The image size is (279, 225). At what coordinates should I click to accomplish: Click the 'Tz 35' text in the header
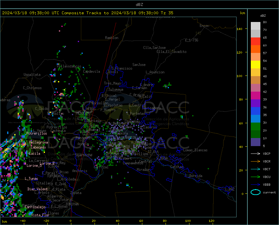coord(167,13)
